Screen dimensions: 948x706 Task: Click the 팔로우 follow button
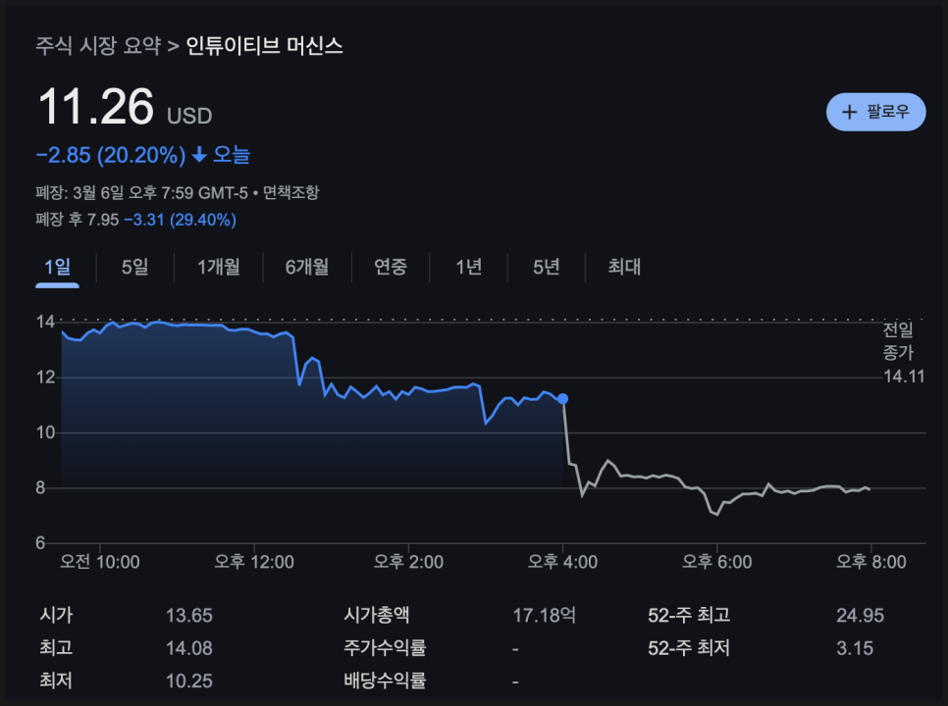point(875,112)
